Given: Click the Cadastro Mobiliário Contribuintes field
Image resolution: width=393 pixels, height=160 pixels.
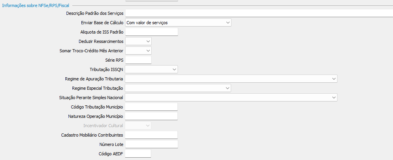Looking at the screenshot, I should tap(151, 135).
